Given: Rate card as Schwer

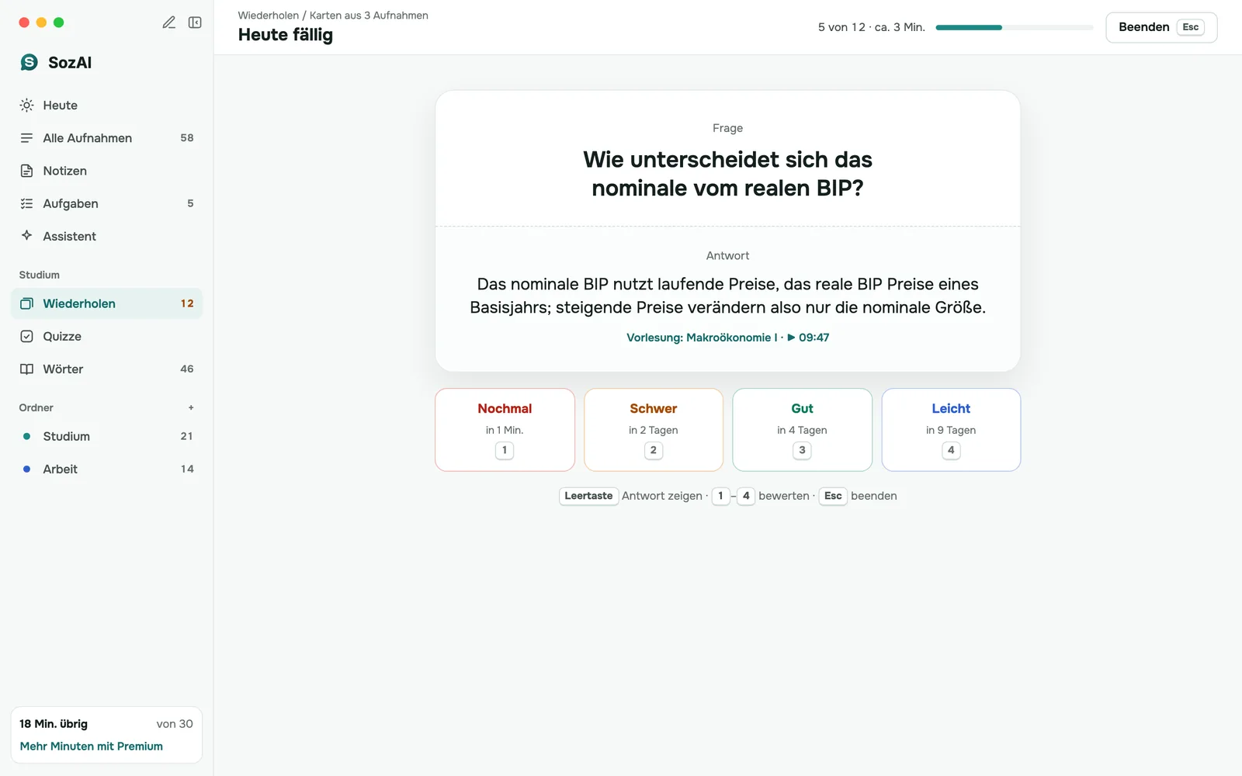Looking at the screenshot, I should 654,429.
